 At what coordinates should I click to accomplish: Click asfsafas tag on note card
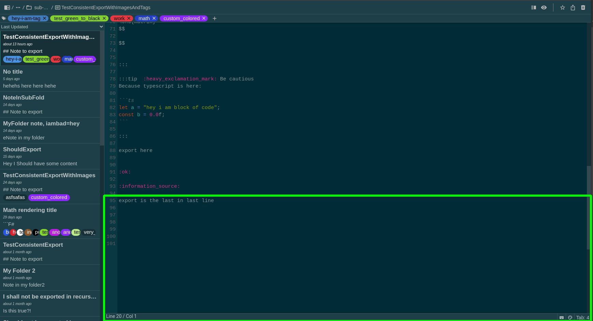[x=15, y=197]
